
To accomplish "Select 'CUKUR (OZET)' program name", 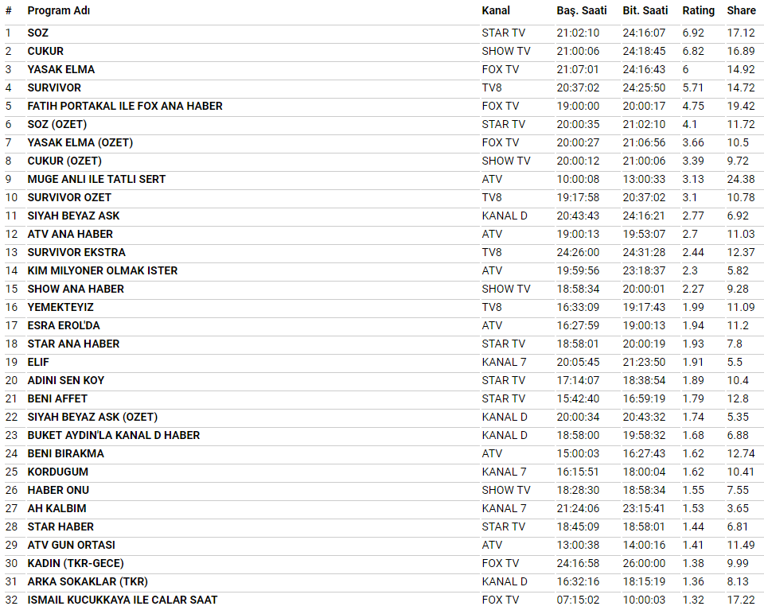I will (x=64, y=161).
